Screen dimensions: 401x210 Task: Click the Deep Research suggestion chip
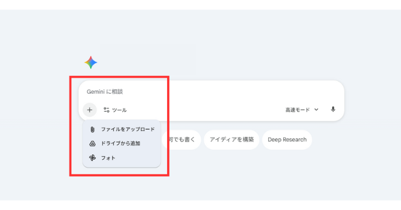tap(287, 140)
